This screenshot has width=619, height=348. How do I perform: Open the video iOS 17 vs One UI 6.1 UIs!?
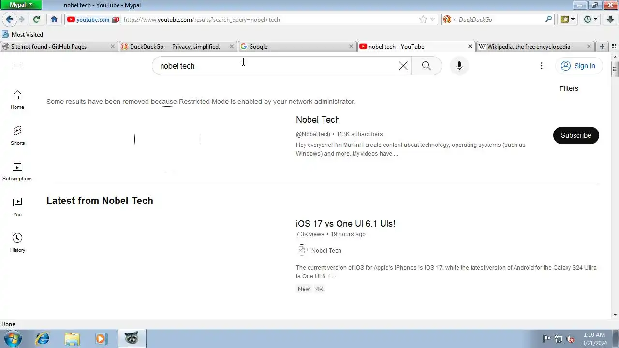point(345,224)
